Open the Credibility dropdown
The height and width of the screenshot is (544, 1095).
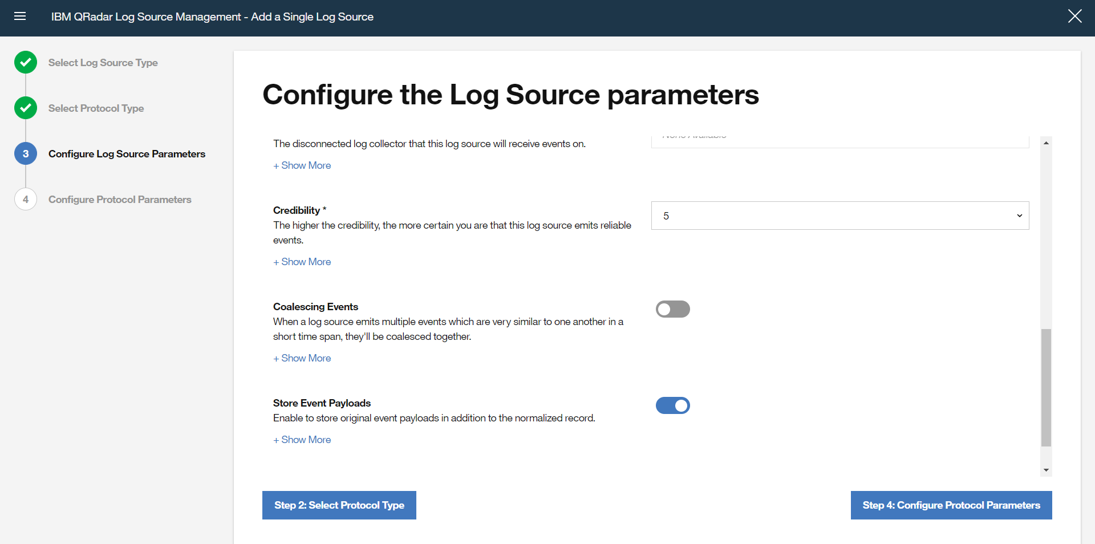840,216
